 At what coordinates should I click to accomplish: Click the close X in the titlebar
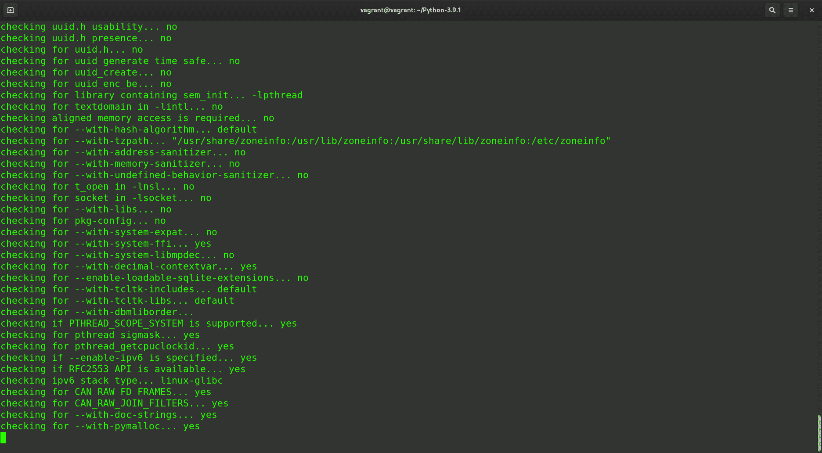[811, 10]
